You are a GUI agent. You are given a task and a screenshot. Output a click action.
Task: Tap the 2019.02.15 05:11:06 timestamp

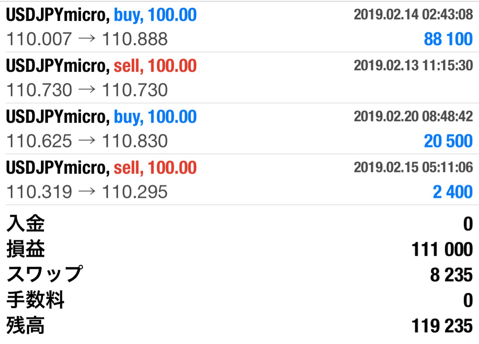click(413, 167)
